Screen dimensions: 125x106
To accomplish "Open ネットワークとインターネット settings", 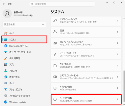I will (24, 52).
